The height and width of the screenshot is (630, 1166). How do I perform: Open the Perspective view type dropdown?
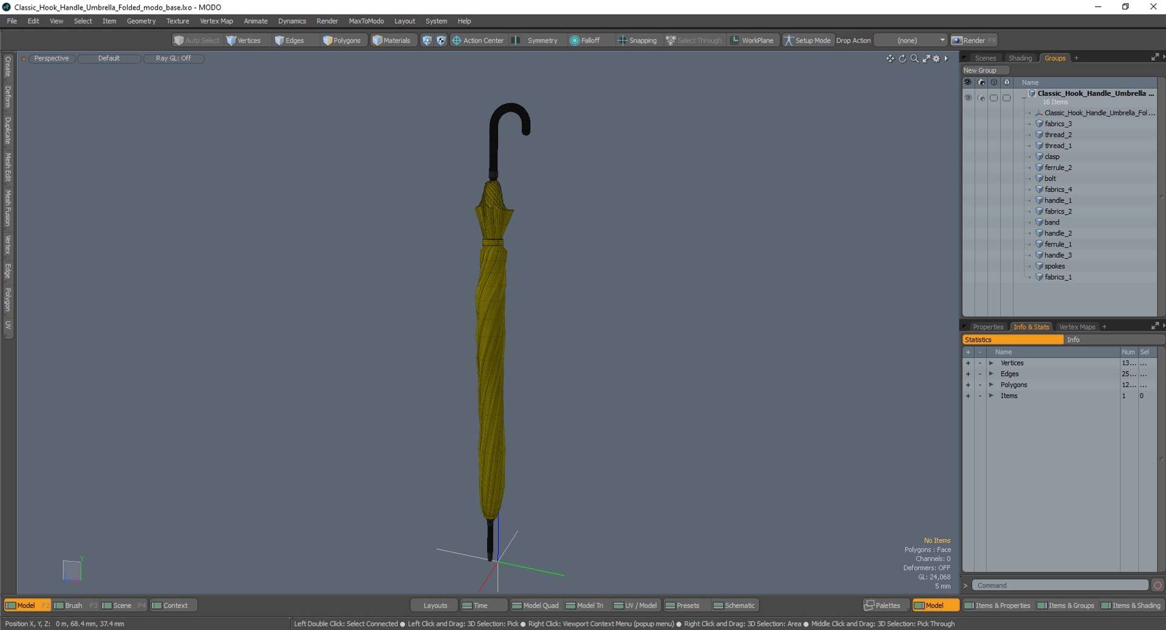coord(52,58)
